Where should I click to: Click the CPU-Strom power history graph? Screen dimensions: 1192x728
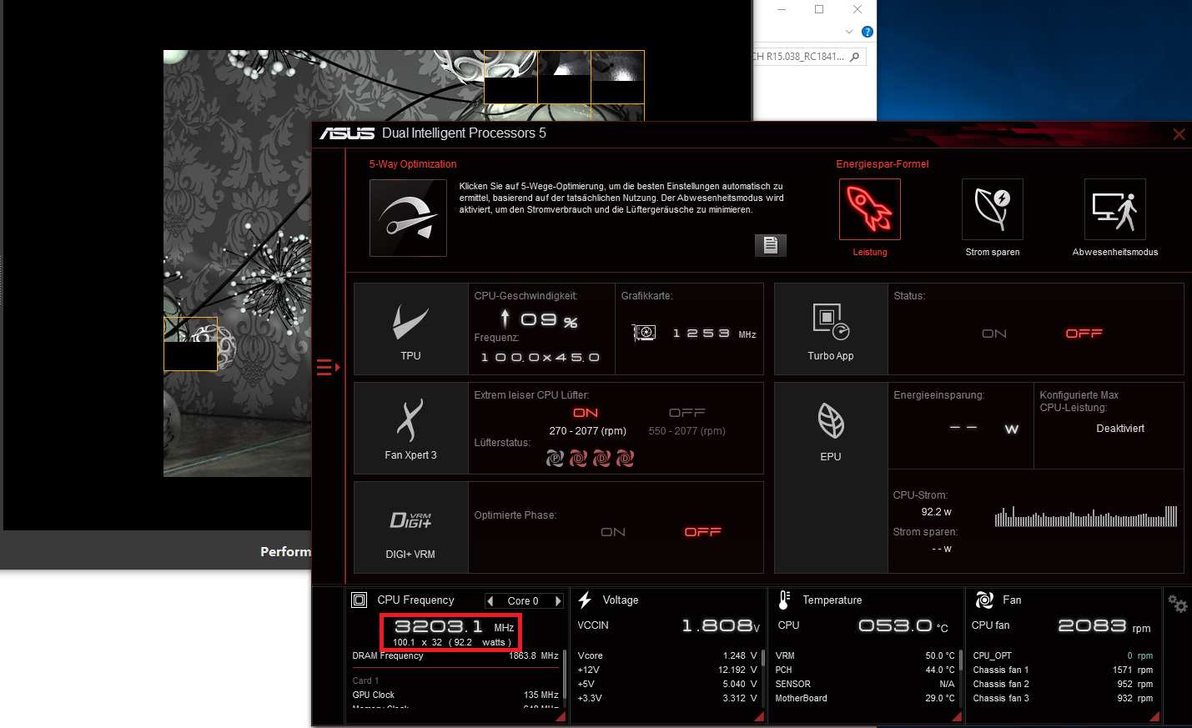1086,516
